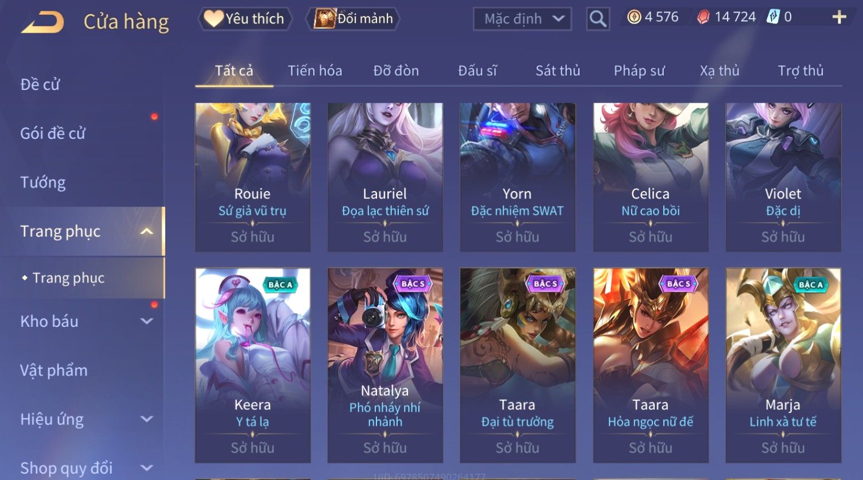Image resolution: width=863 pixels, height=480 pixels.
Task: Open the Natalya Phó nháy nhí nhảnh skin card
Action: tap(385, 365)
